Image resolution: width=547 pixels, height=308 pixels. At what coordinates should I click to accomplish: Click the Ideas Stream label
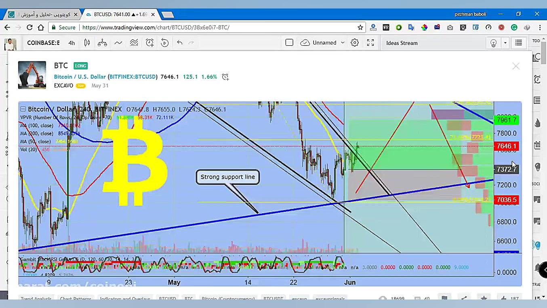pos(402,43)
